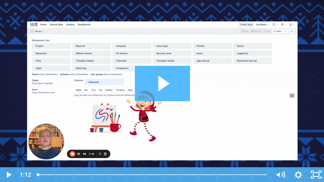Expand the Fix Version dimension

(x=132, y=53)
